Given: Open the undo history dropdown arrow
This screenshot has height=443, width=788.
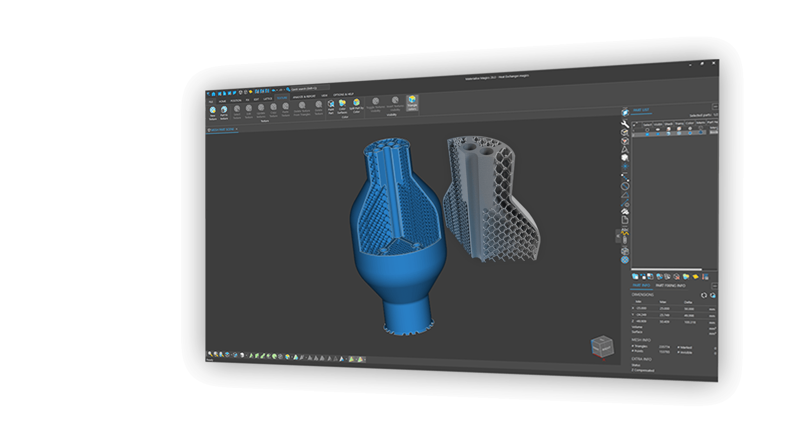Looking at the screenshot, I should [277, 90].
